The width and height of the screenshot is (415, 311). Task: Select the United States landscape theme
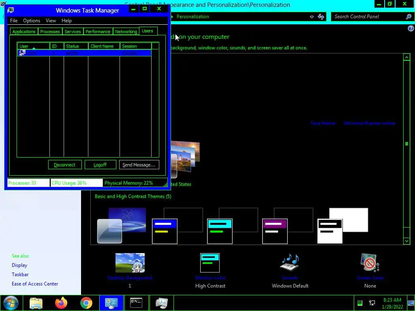[185, 160]
